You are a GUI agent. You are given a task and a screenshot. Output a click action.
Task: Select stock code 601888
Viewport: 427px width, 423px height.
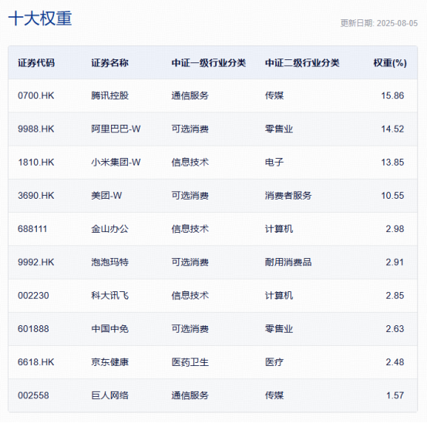click(33, 329)
